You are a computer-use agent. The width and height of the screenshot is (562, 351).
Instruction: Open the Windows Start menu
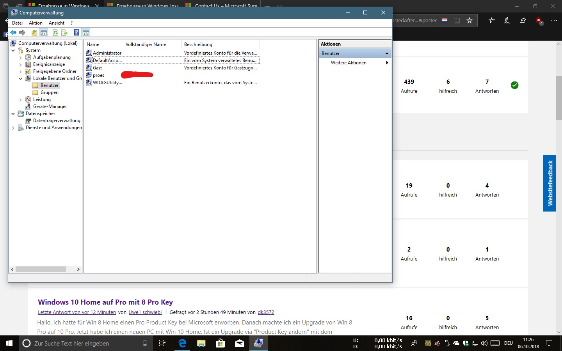[9, 343]
